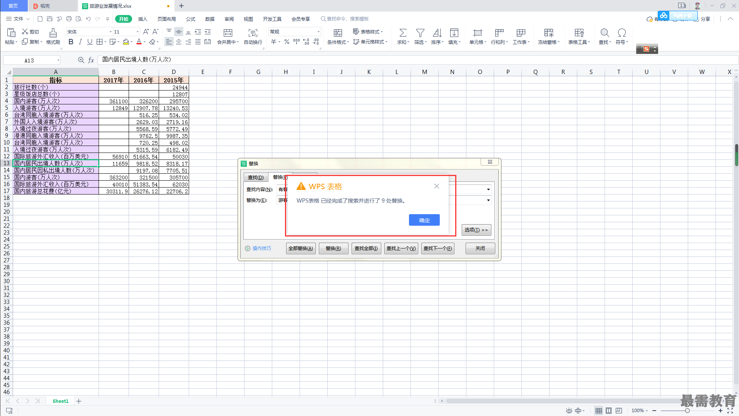739x416 pixels.
Task: Click the fill color bucket swatch
Action: tap(126, 42)
